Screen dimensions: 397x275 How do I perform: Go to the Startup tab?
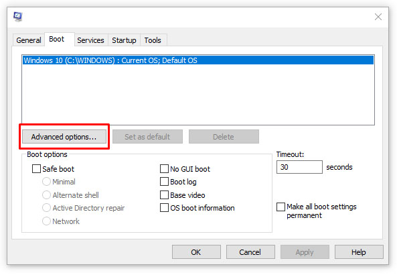coord(124,40)
